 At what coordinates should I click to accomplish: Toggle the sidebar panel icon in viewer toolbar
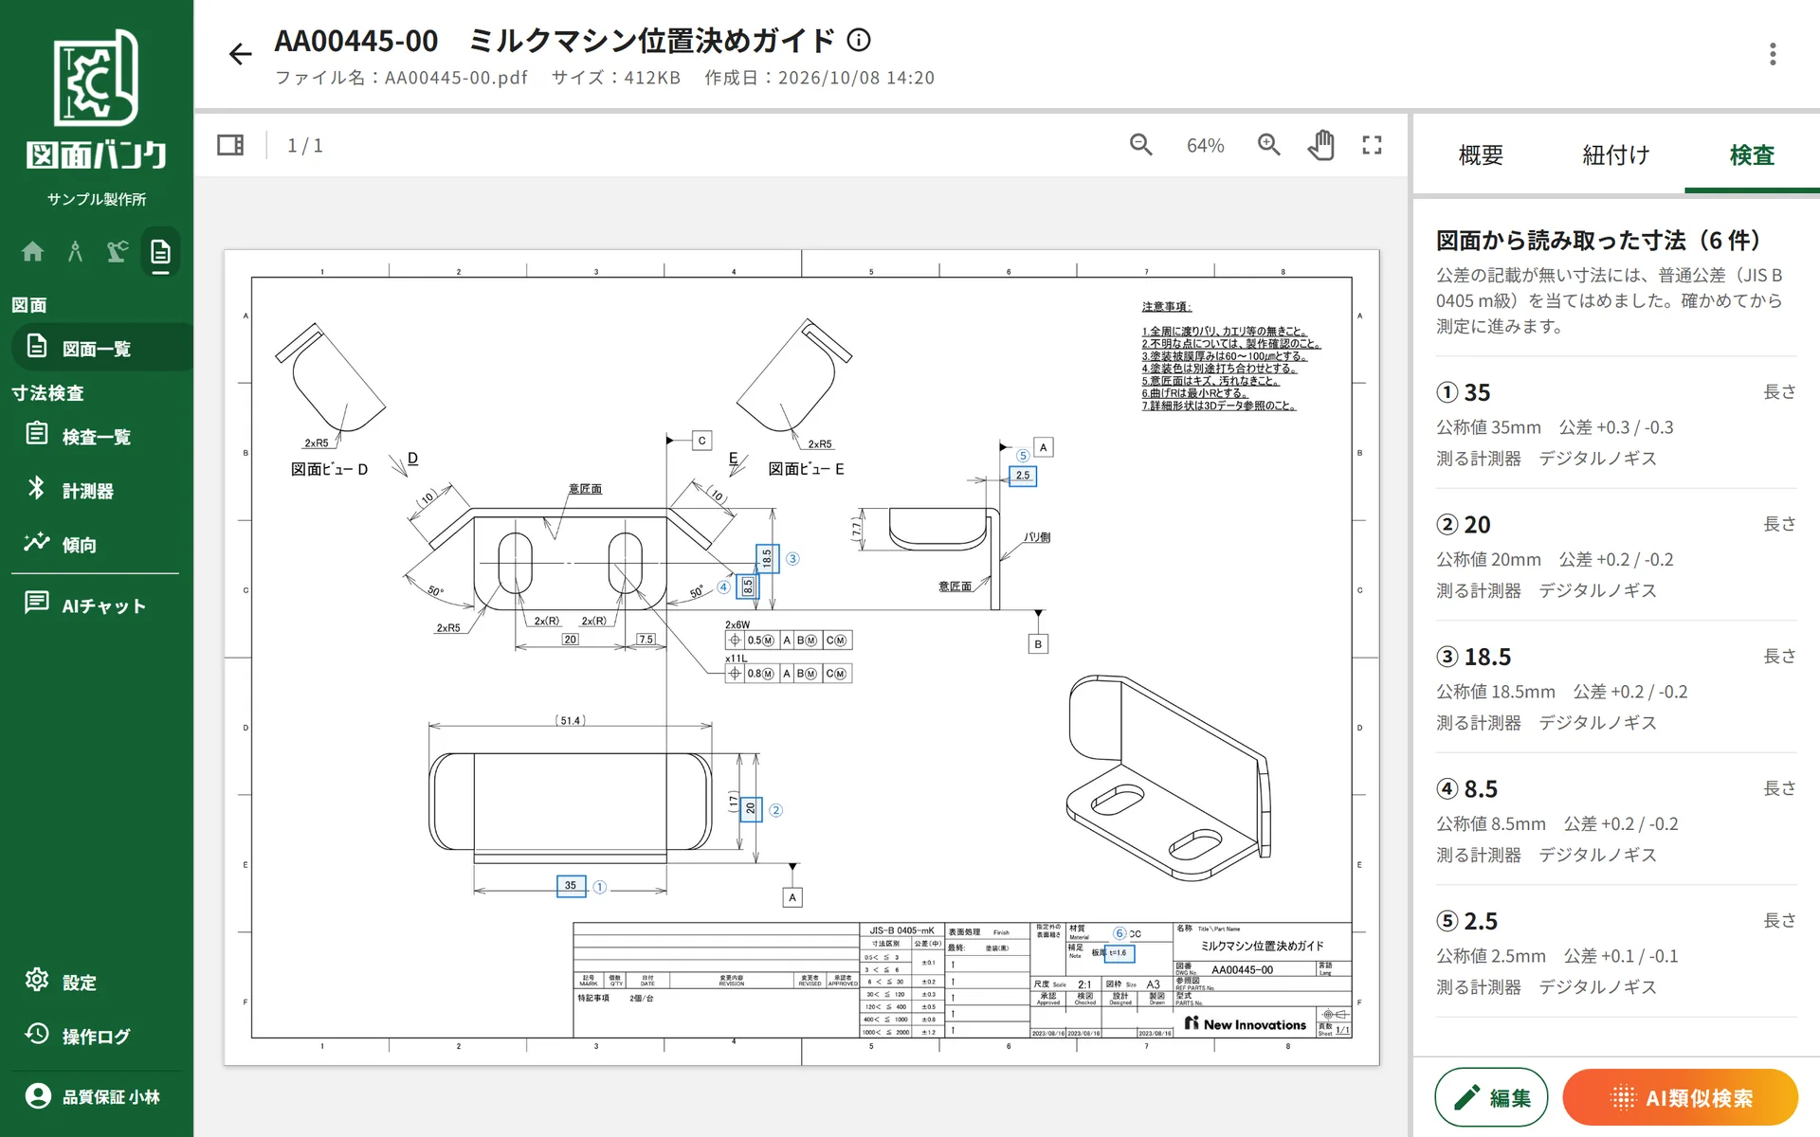point(230,145)
